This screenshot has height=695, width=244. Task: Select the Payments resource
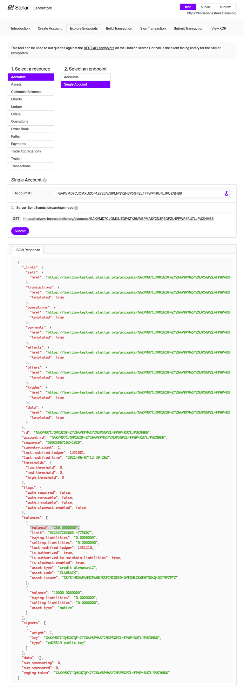(31, 144)
